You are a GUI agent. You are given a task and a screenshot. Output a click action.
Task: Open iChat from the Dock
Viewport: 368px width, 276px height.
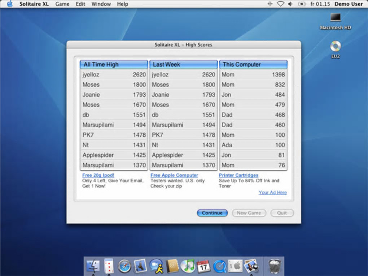click(x=157, y=266)
